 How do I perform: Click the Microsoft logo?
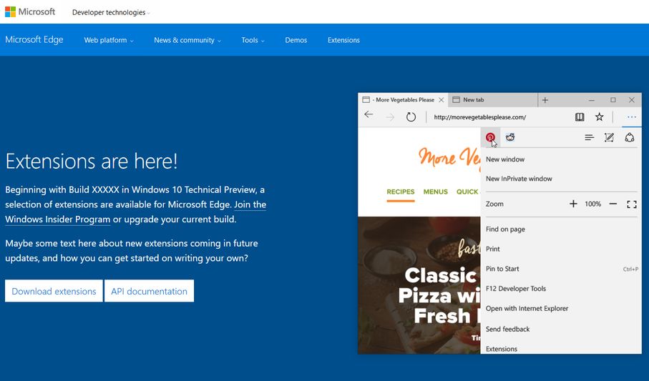pyautogui.click(x=30, y=11)
